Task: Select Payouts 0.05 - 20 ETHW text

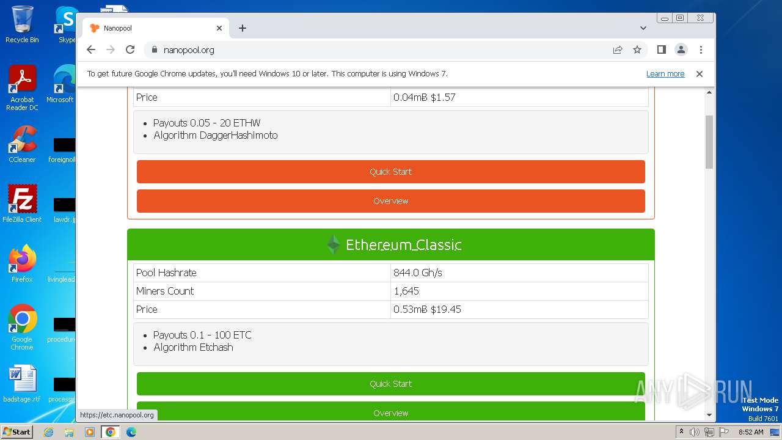Action: 207,123
